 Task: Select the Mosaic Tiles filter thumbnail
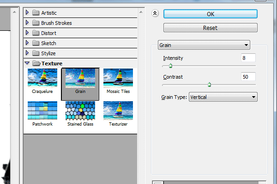(x=118, y=78)
